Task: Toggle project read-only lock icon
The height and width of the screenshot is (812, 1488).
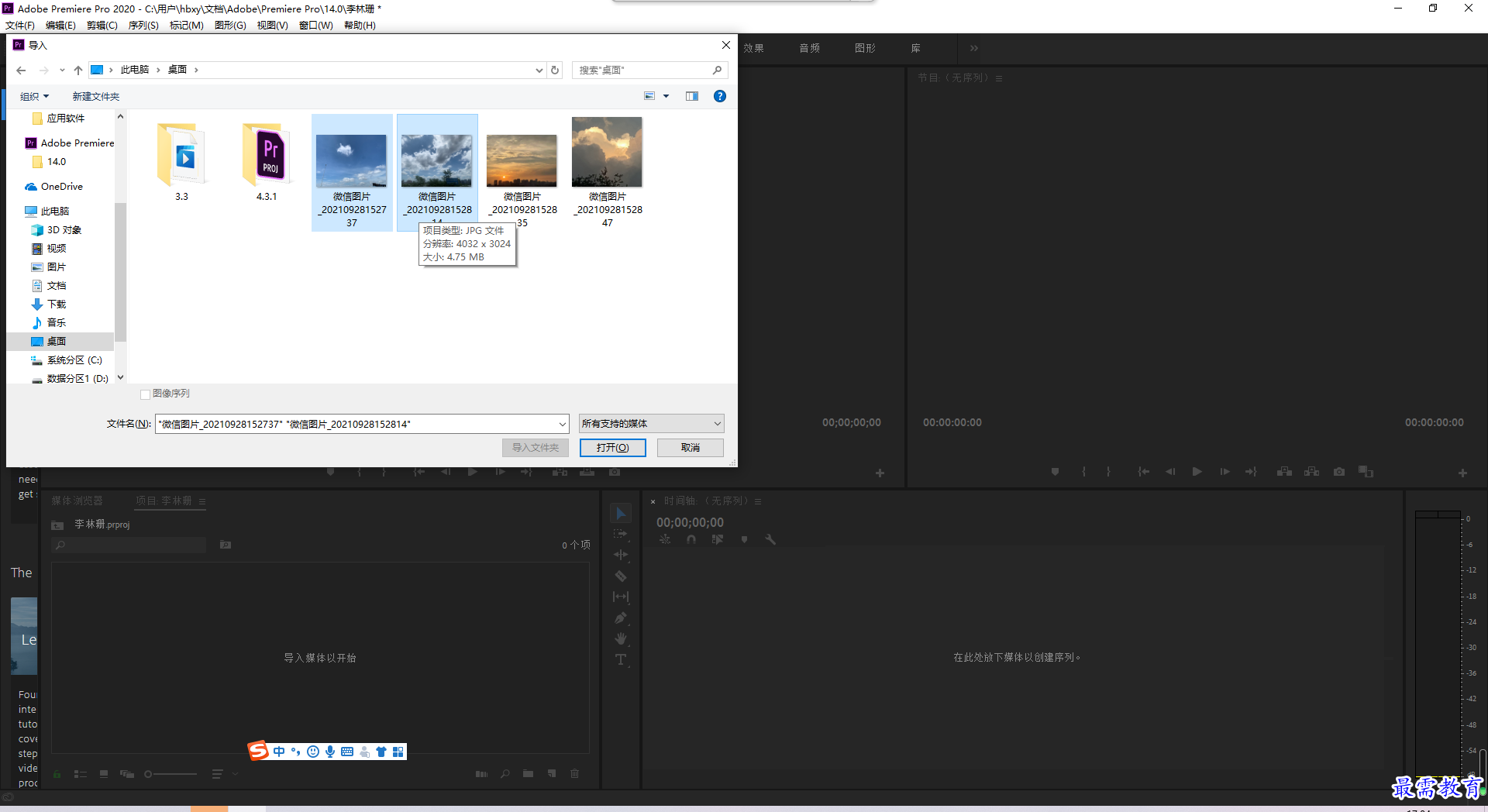Action: pos(57,774)
